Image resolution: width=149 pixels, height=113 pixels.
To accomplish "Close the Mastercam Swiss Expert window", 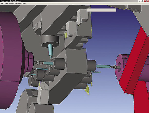I will (146, 1).
